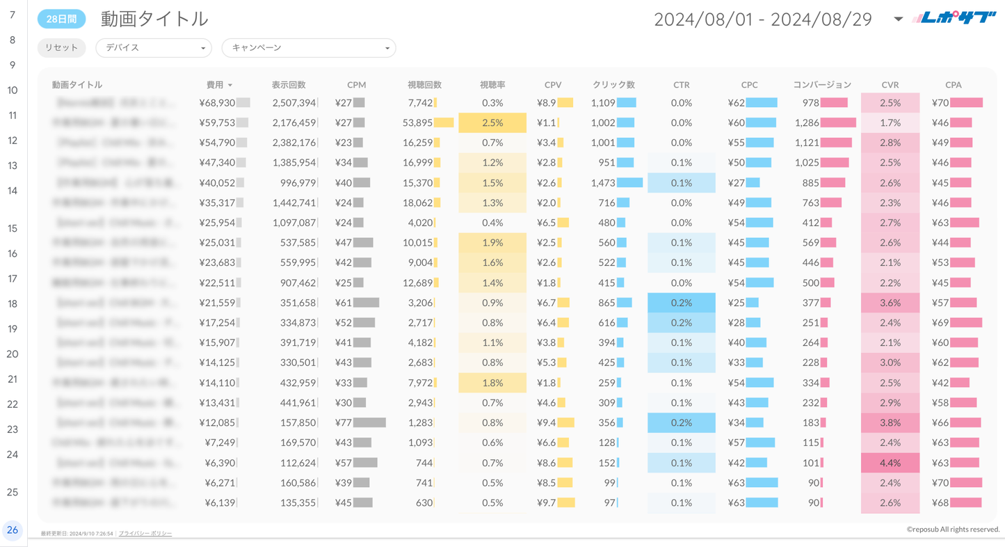The image size is (1005, 547).
Task: Sort by the 視聴率 column header
Action: point(492,85)
